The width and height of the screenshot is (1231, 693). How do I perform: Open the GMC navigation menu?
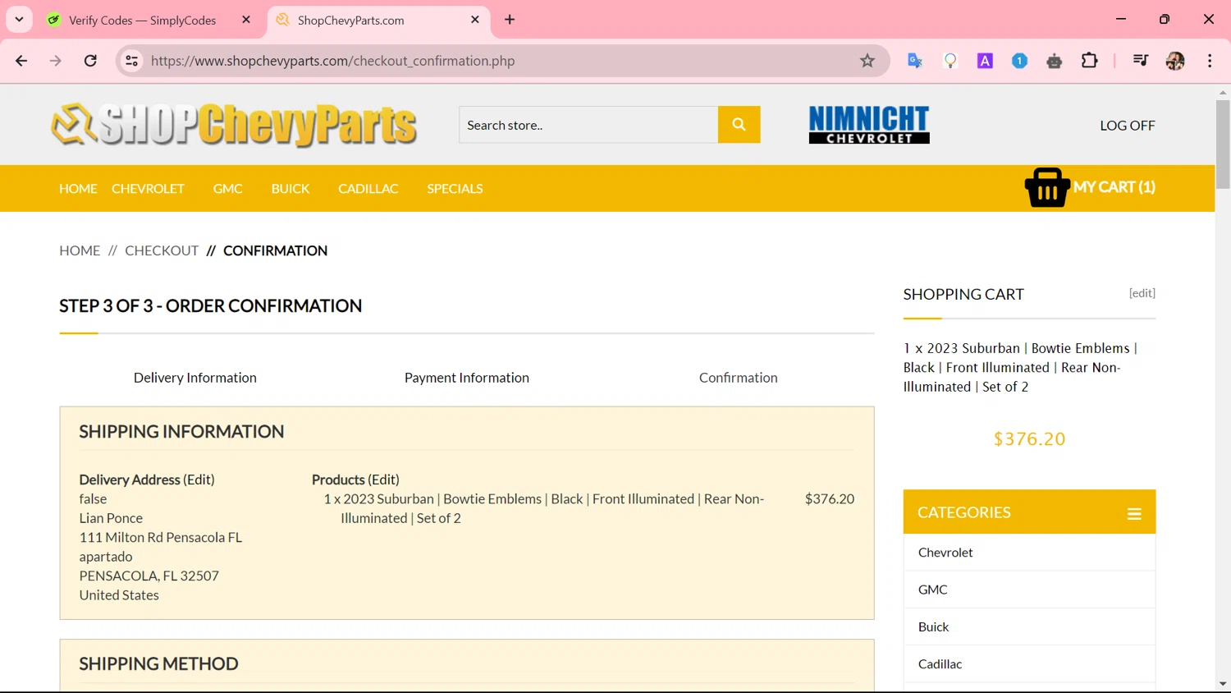pos(228,189)
